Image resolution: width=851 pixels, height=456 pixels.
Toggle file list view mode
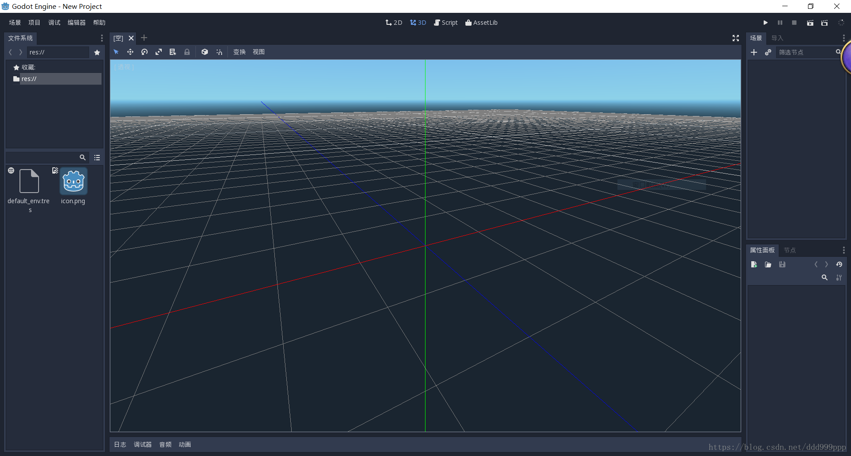97,158
